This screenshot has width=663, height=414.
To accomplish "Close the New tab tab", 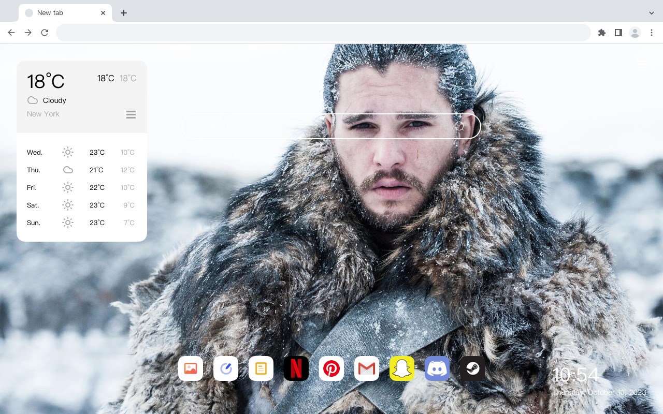I will [x=103, y=13].
